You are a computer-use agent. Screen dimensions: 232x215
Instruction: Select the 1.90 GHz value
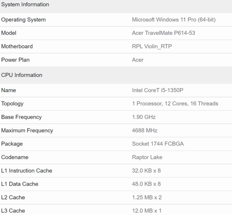(x=144, y=117)
